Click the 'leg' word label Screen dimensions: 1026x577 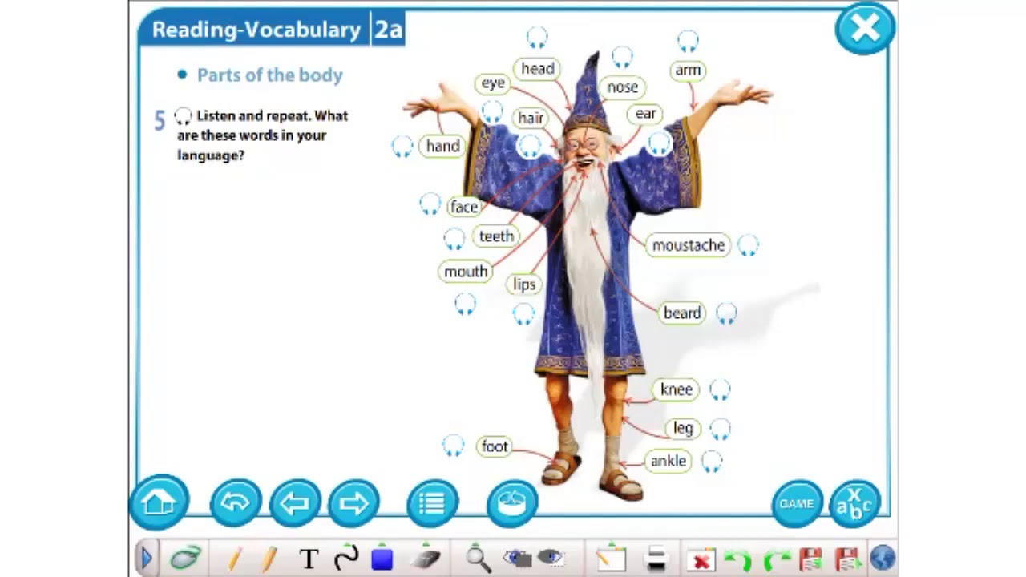coord(683,429)
